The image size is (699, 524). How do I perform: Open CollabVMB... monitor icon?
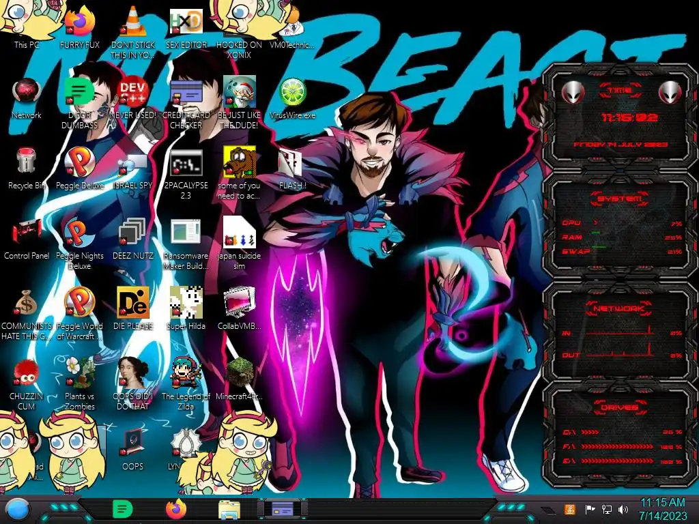point(239,308)
